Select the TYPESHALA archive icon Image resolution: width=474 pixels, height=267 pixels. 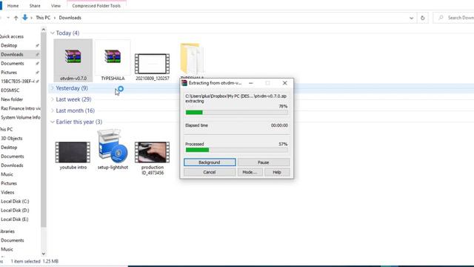[x=113, y=56]
